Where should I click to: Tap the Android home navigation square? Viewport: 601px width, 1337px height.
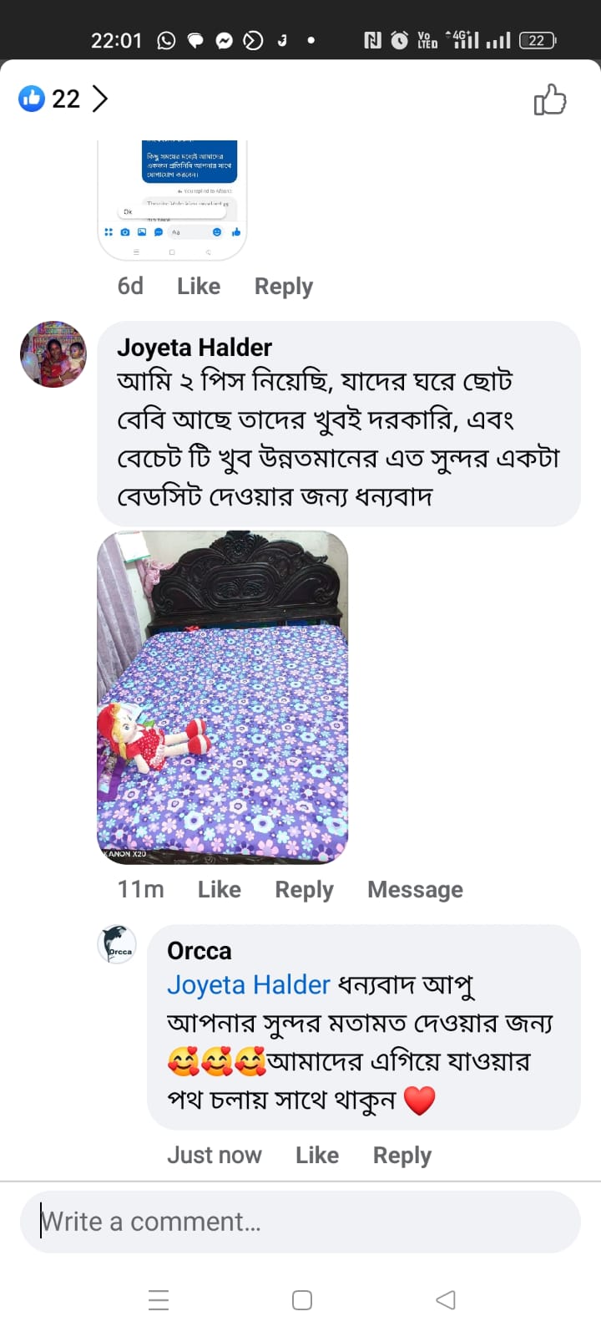[302, 1299]
